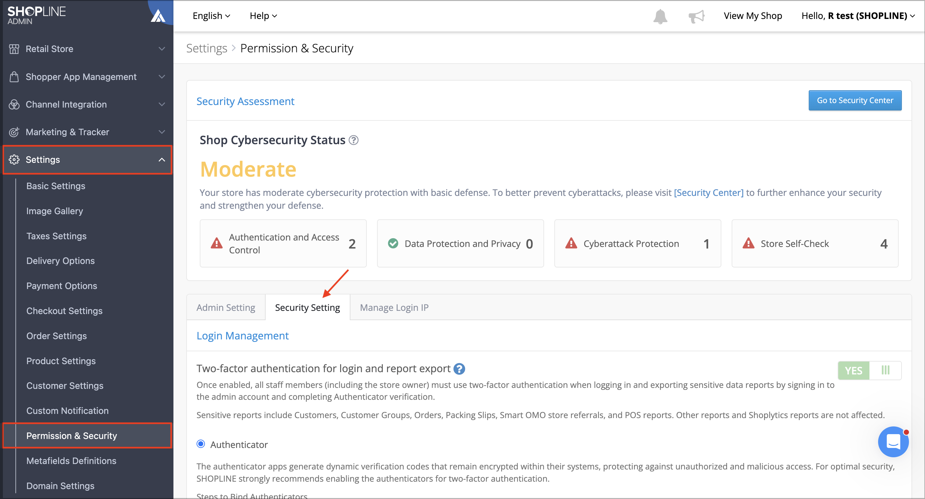The height and width of the screenshot is (499, 925).
Task: Open Basic Settings in sidebar
Action: click(56, 186)
